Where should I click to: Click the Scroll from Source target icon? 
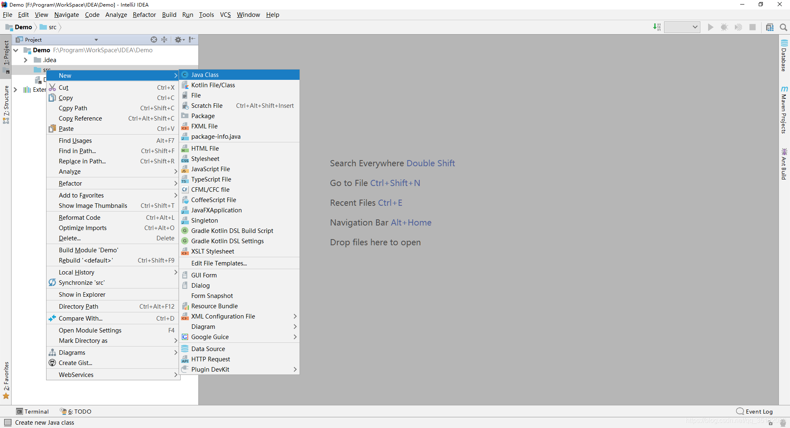coord(154,40)
